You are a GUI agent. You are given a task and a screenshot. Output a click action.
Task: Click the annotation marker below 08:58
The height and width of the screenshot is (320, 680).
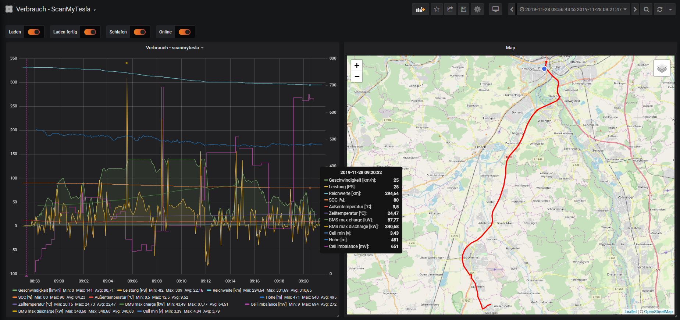[x=26, y=275]
